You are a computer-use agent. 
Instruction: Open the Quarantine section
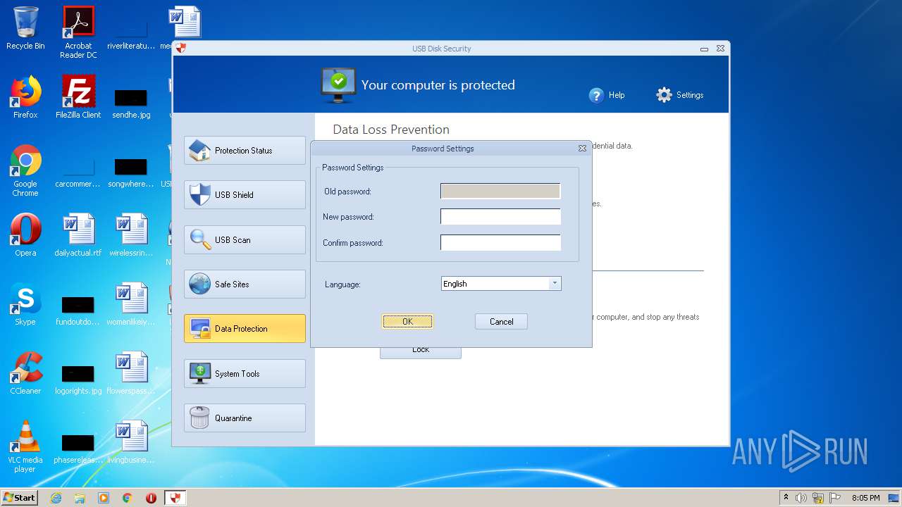(x=245, y=418)
